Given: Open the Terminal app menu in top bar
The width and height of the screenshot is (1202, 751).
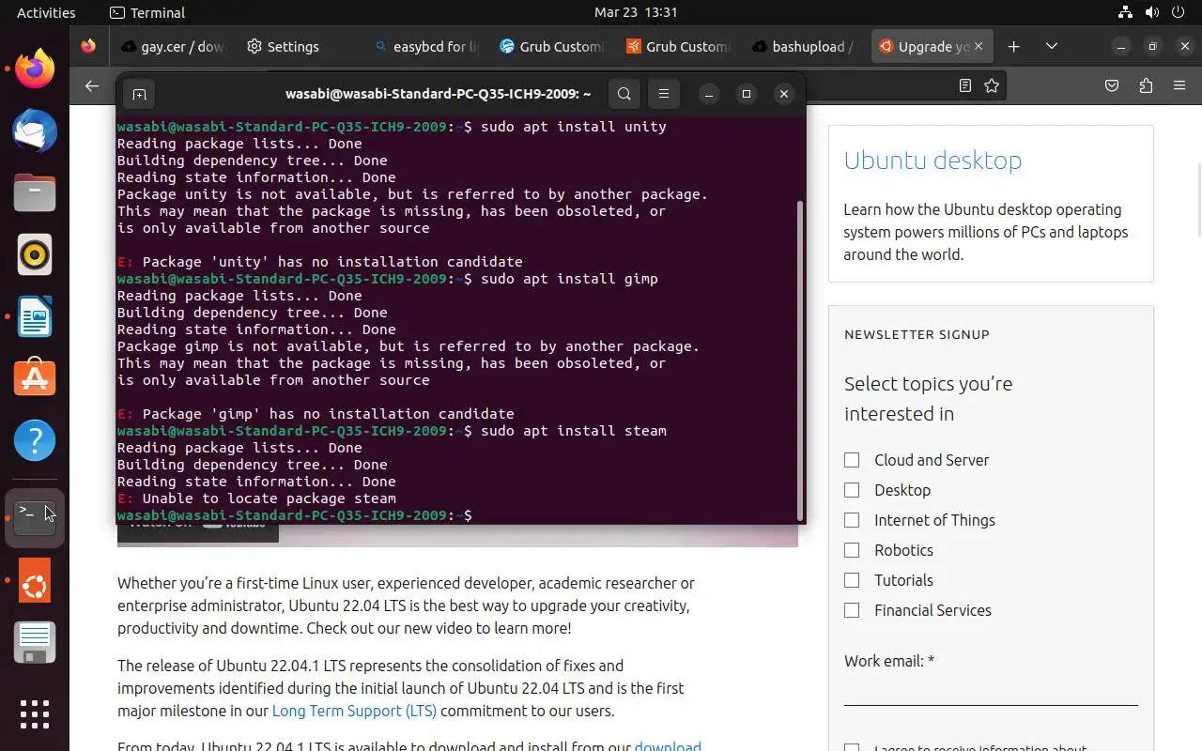Looking at the screenshot, I should pos(147,12).
